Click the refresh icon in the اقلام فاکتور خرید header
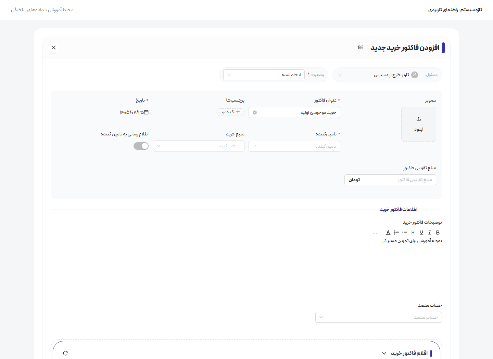This screenshot has width=493, height=359. point(65,353)
